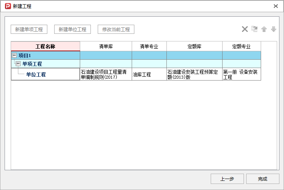
Task: Select the 石油建设安装工程预算定额 cell
Action: [x=194, y=74]
